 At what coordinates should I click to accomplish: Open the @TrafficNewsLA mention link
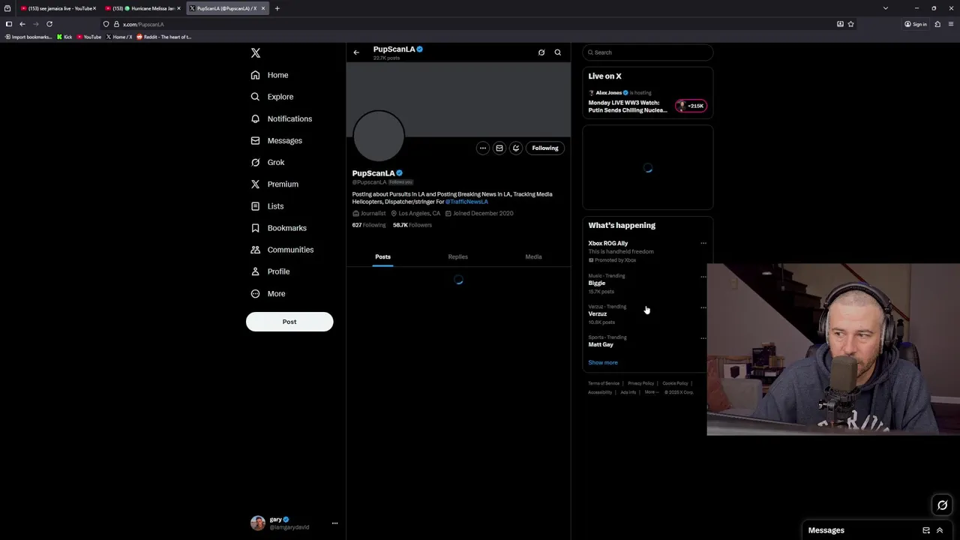(466, 202)
